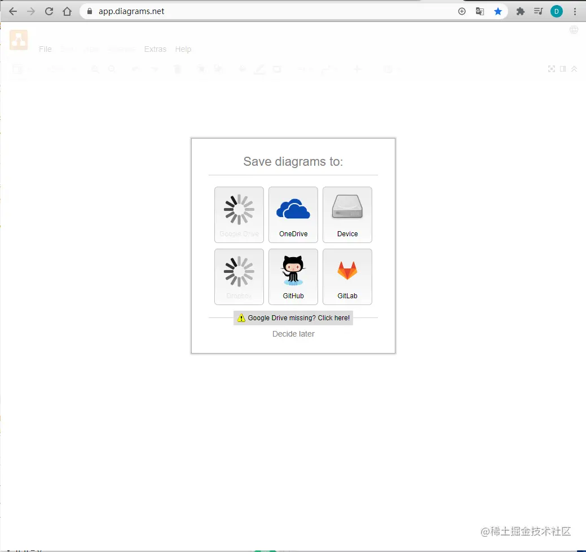Open the language globe icon

coord(574,30)
